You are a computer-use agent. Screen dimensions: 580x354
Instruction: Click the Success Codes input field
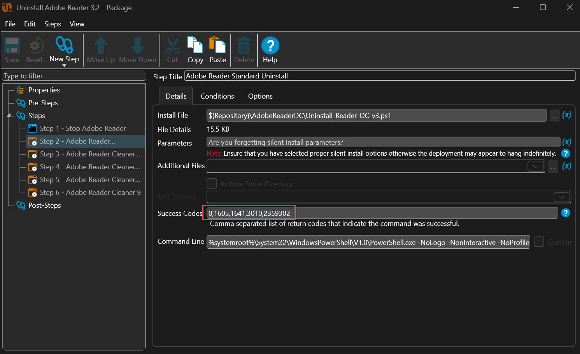click(x=382, y=213)
